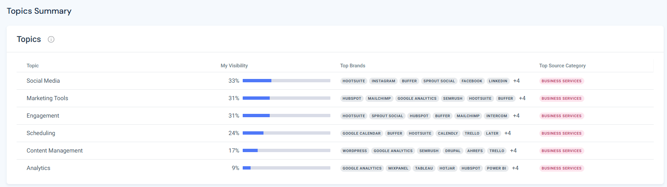Viewport: 667px width, 187px height.
Task: Click the Social Media visibility bar
Action: pyautogui.click(x=286, y=81)
